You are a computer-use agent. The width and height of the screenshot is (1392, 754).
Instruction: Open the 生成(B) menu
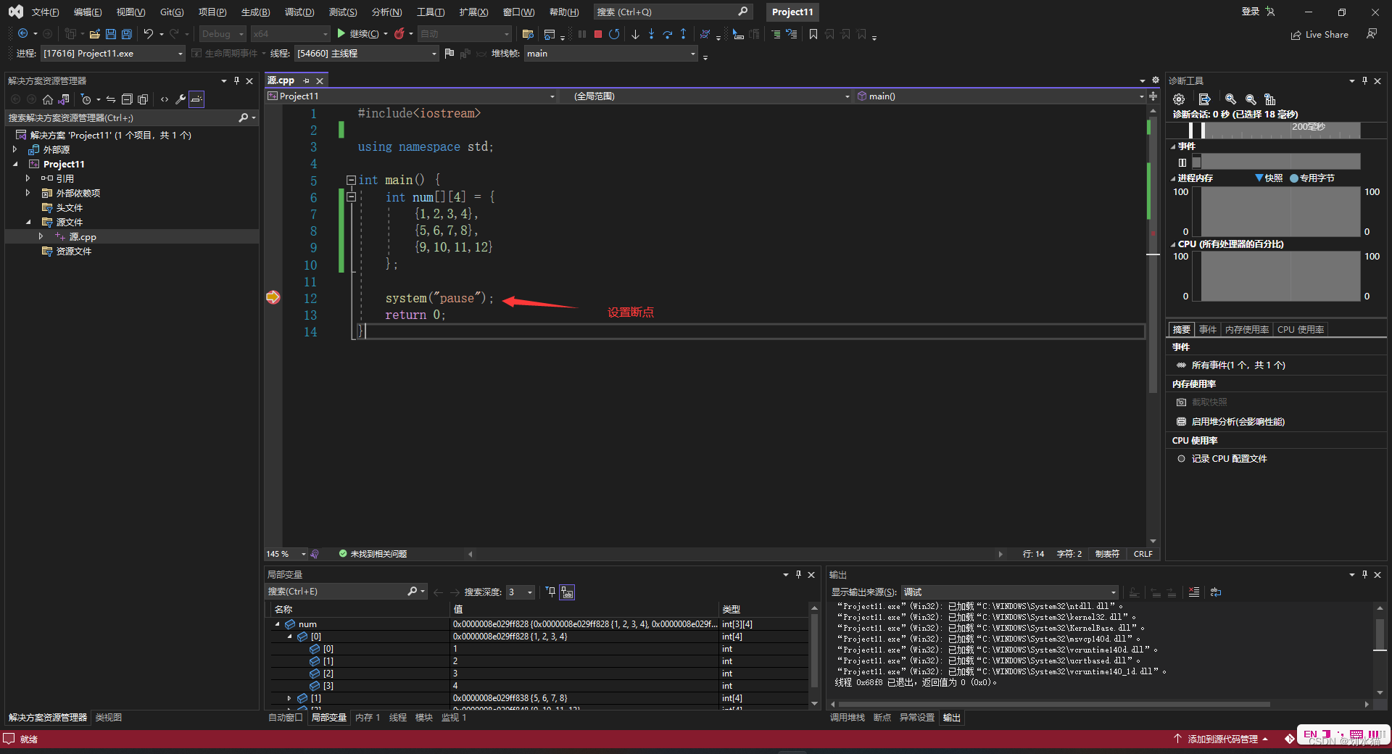(x=255, y=12)
